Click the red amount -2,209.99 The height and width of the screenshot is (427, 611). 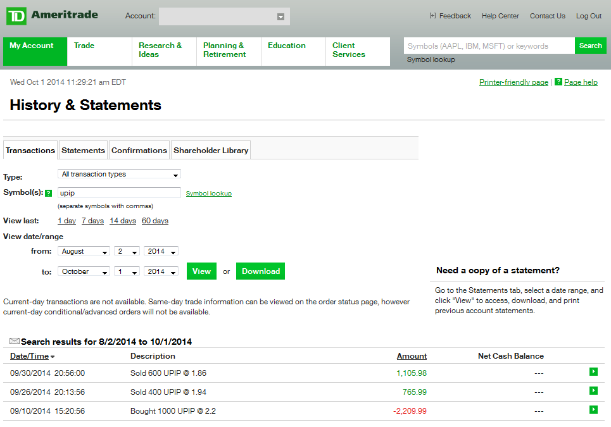tap(410, 411)
